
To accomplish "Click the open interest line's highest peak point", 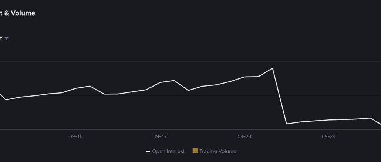I will point(272,68).
